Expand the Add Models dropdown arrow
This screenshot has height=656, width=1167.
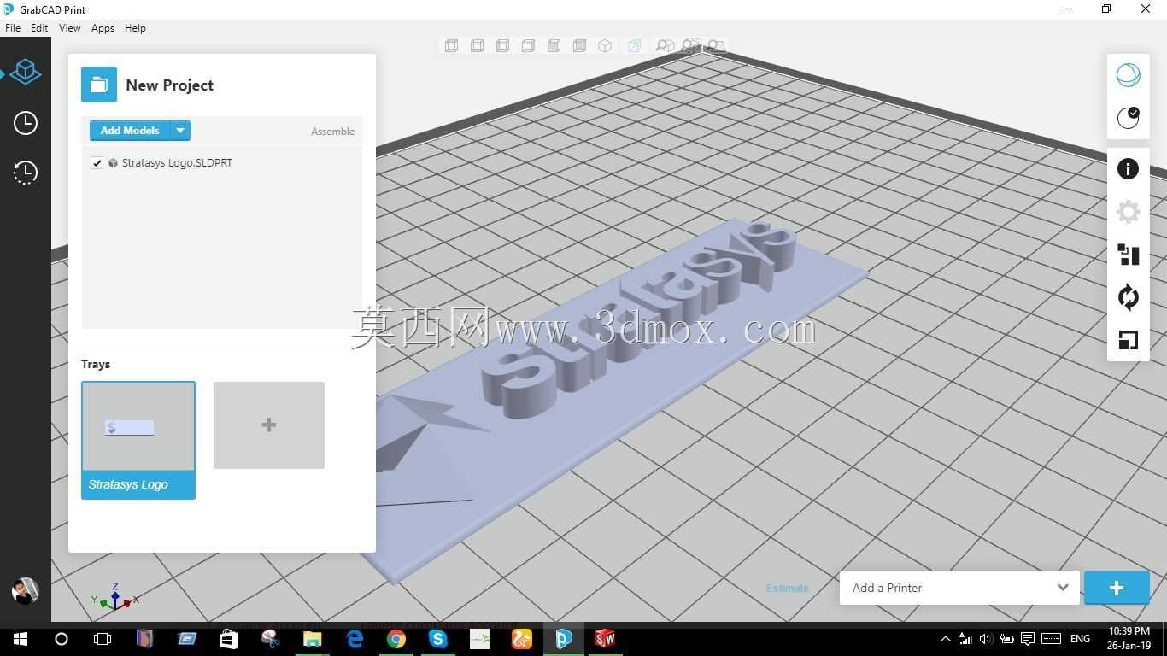pos(180,131)
